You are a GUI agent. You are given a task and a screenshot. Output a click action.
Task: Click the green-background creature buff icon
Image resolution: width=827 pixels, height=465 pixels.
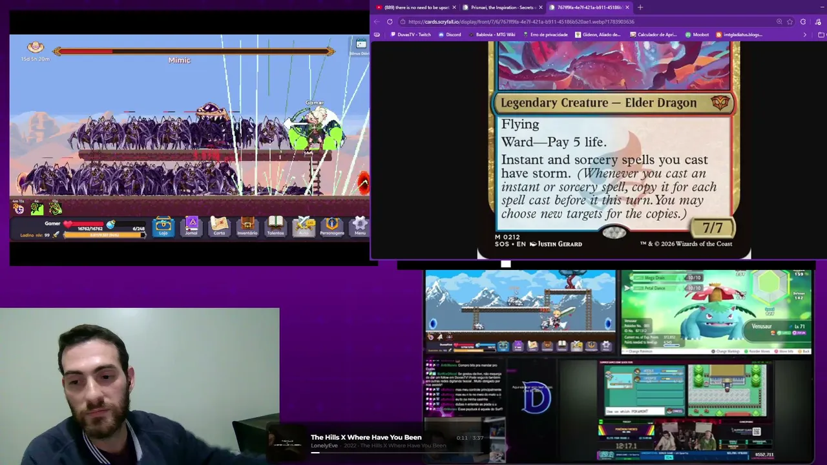pos(37,208)
